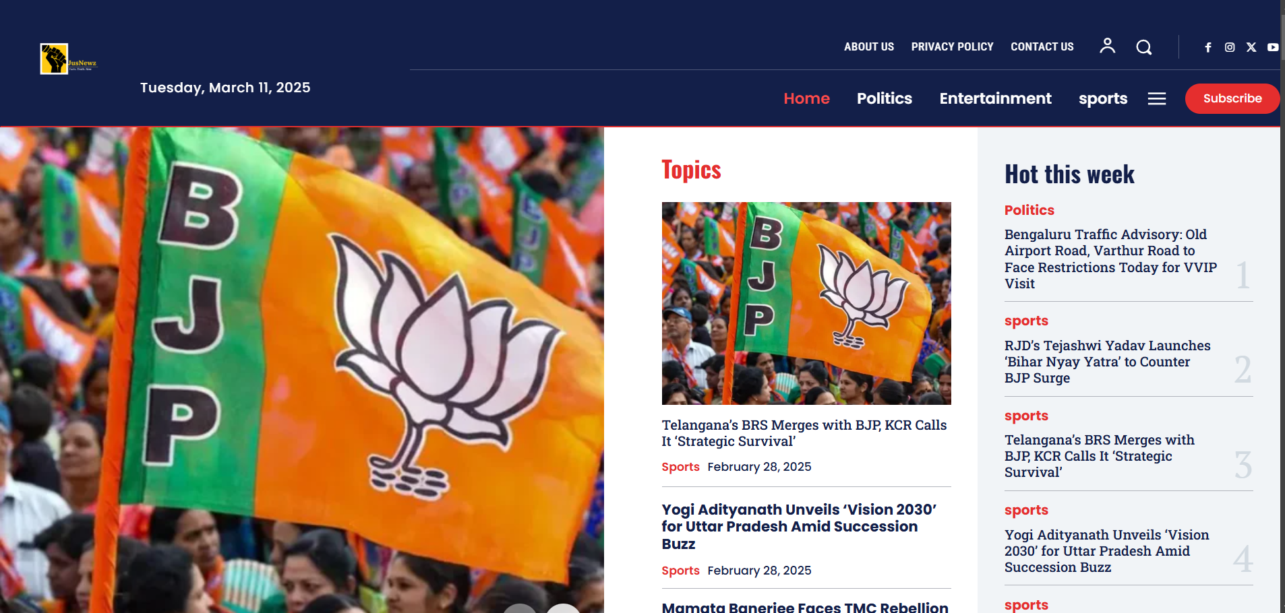This screenshot has height=613, width=1285.
Task: Open the X (Twitter) social icon
Action: 1251,47
